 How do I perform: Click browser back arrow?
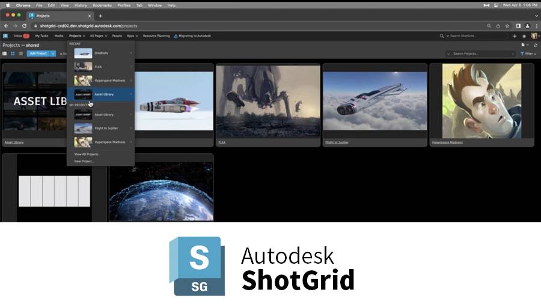(x=6, y=26)
